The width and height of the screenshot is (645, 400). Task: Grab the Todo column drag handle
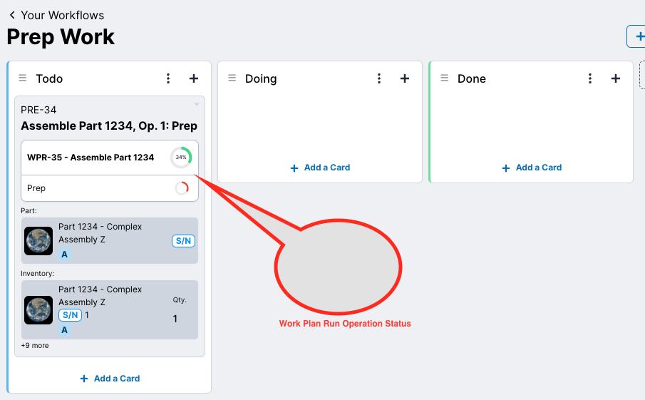[22, 78]
